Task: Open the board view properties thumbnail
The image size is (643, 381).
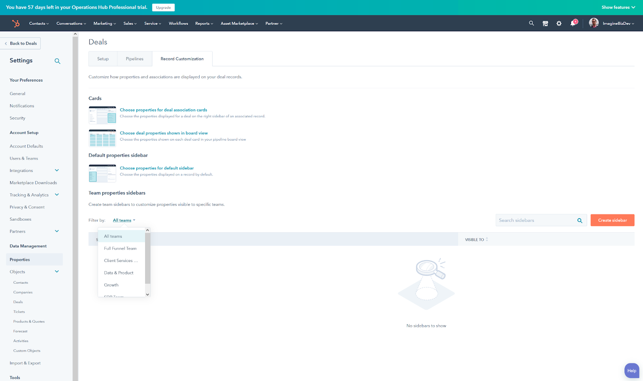Action: click(x=102, y=138)
